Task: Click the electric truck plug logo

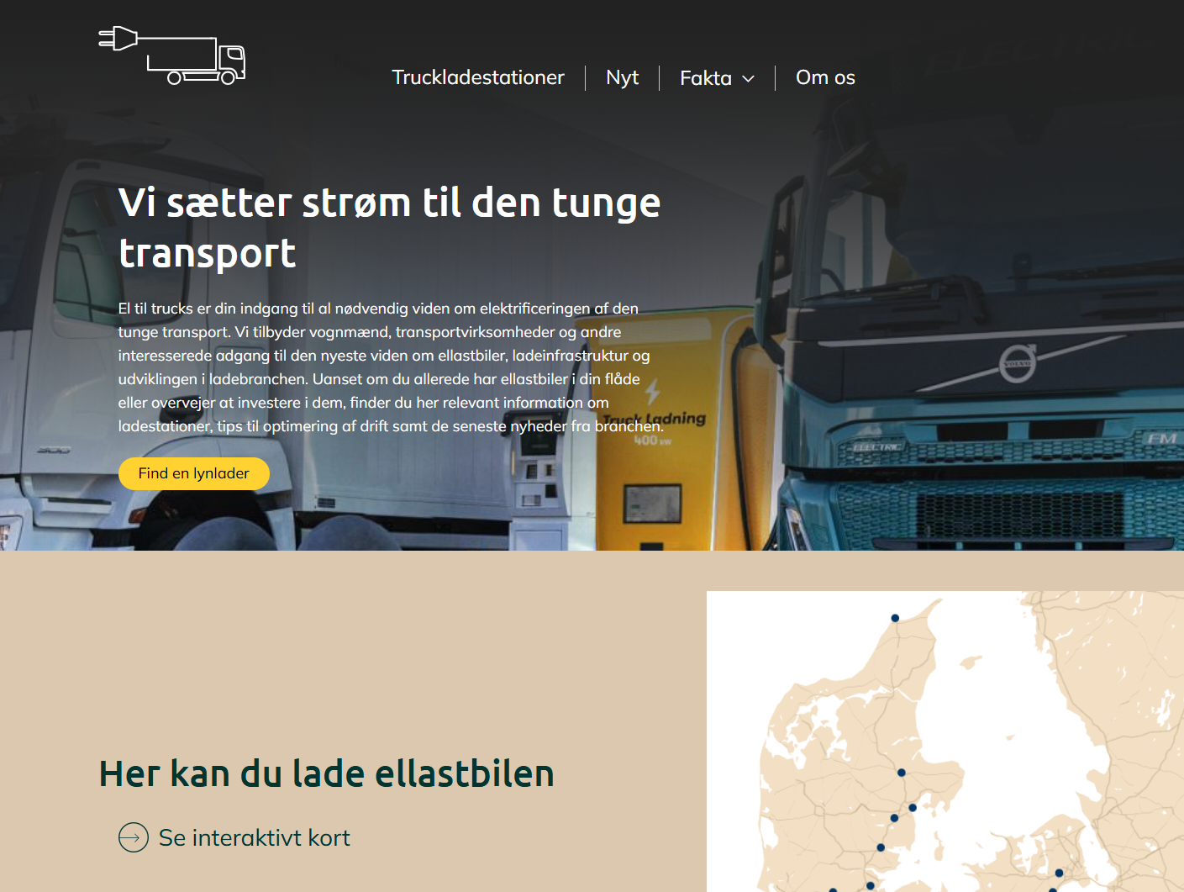Action: 172,55
